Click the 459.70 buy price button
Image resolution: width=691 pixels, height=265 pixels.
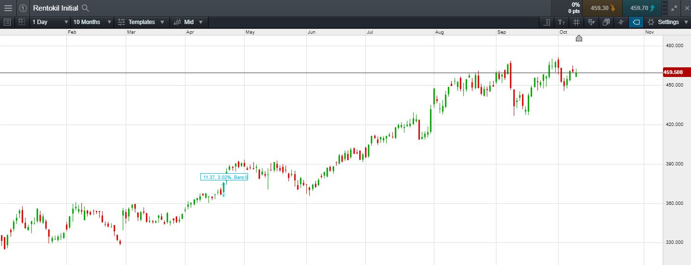pos(642,8)
